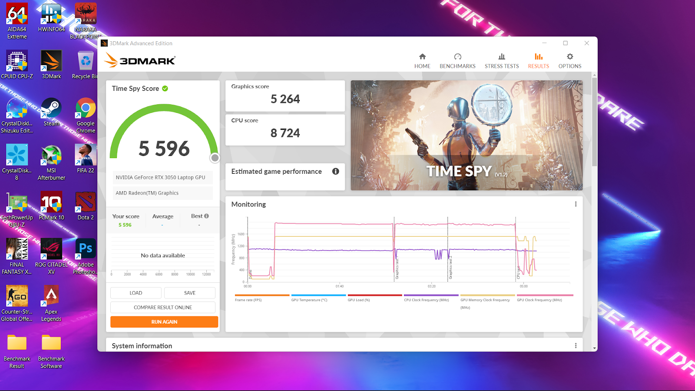Open Adobe Photoshop desktop icon
The image size is (695, 391).
pyautogui.click(x=86, y=256)
